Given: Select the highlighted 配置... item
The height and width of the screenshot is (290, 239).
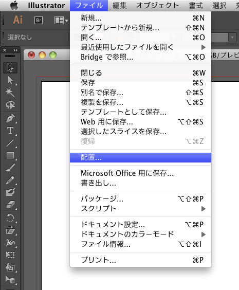Looking at the screenshot, I should pos(140,157).
